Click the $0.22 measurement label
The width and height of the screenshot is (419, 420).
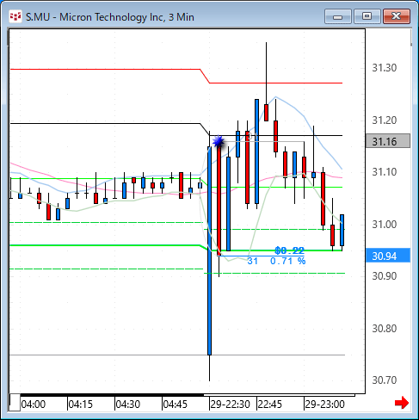pyautogui.click(x=289, y=250)
